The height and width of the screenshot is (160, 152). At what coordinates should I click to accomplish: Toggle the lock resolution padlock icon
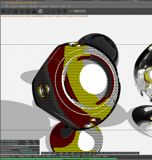(34, 11)
